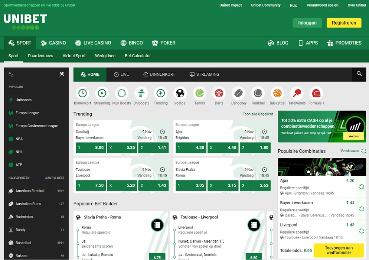Click the Inloggen button

[307, 23]
